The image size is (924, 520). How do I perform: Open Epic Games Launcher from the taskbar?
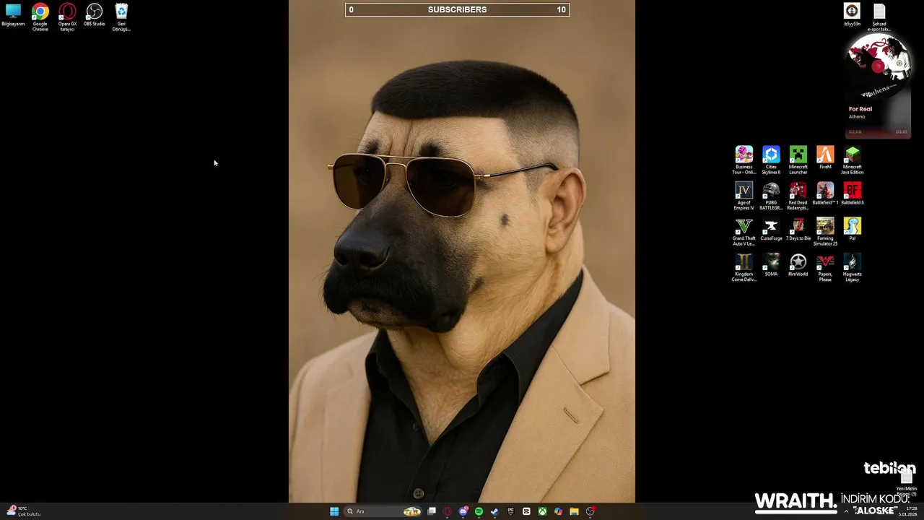510,511
